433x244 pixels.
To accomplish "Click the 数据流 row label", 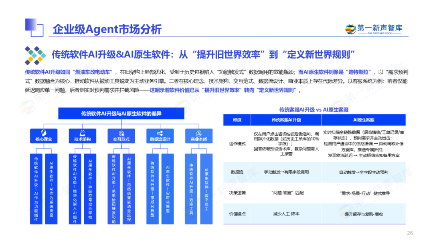I will click(x=237, y=172).
